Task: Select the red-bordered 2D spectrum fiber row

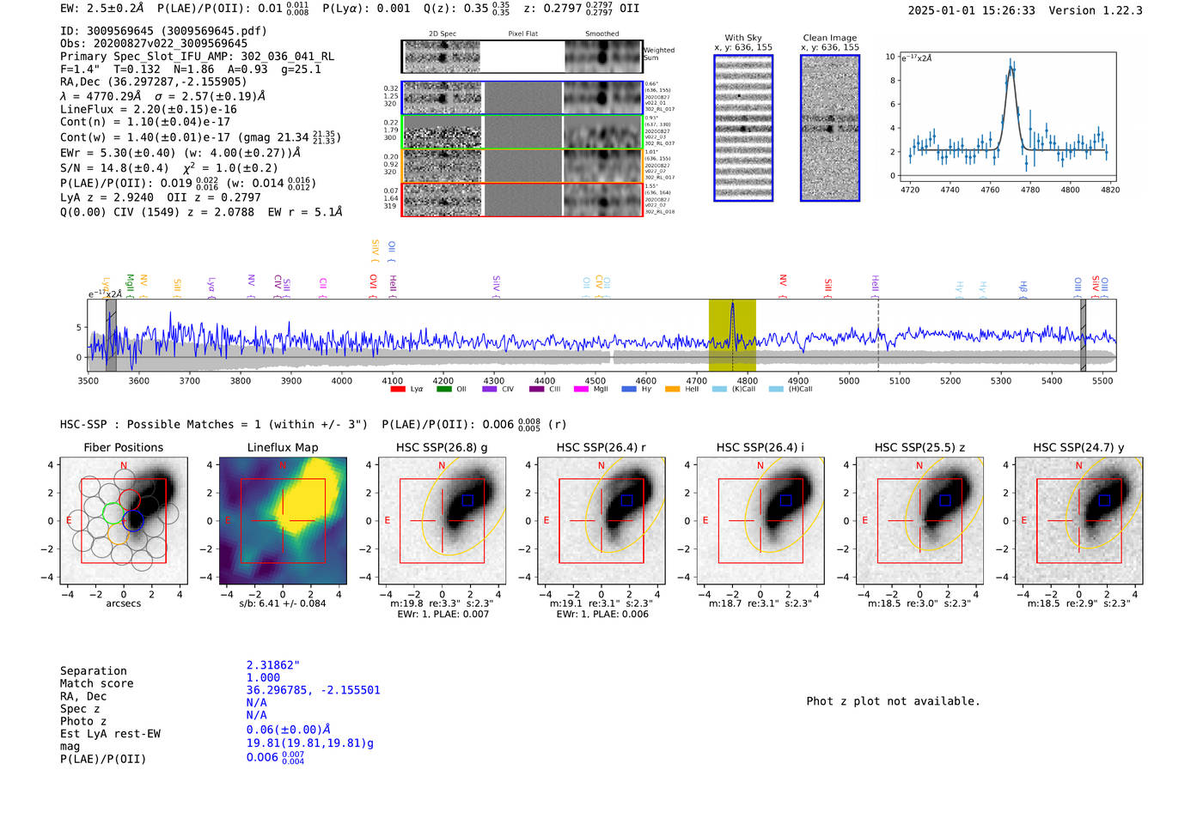Action: click(x=522, y=199)
